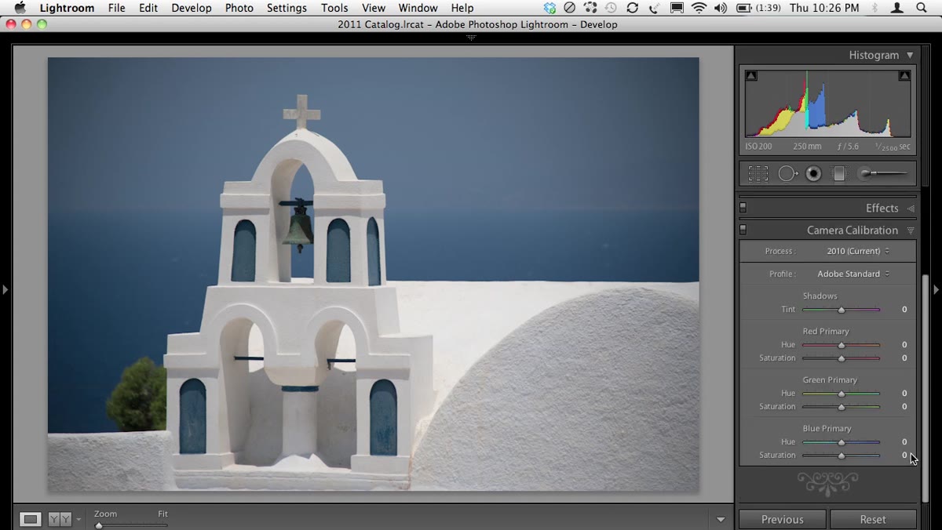Screen dimensions: 942x530
Task: Click the Previous button
Action: 782,519
